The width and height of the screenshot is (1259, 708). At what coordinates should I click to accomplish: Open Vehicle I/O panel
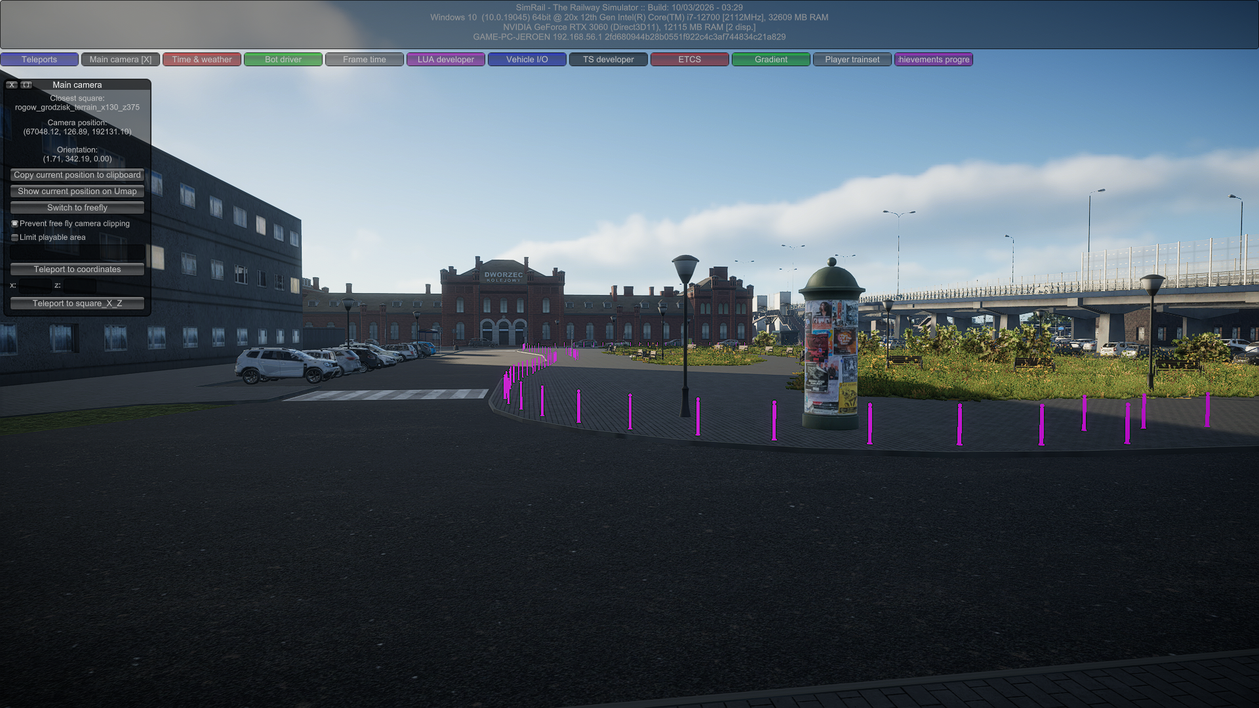(x=527, y=60)
